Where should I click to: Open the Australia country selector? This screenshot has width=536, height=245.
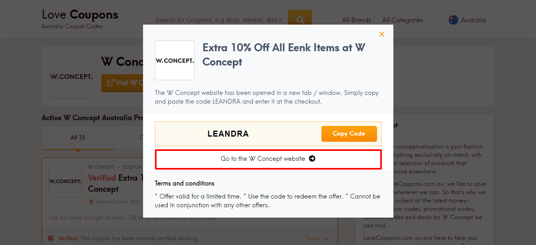(468, 19)
